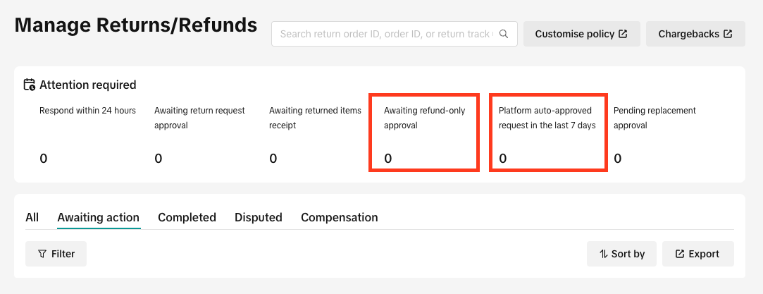Switch to the All tab
Screen dimensions: 763x294
(32, 217)
